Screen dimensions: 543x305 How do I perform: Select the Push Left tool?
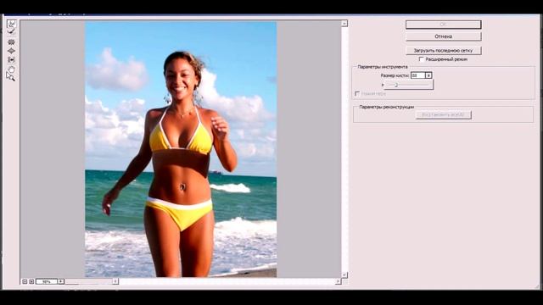click(x=11, y=60)
